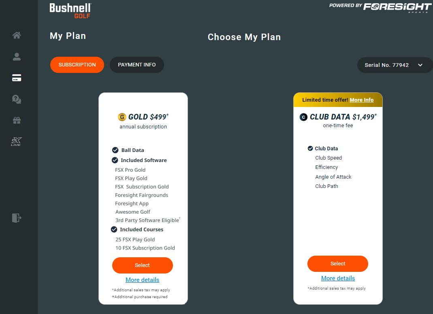Click the Bushnell Golf logo
Screen dimensions: 433x314
pyautogui.click(x=70, y=11)
